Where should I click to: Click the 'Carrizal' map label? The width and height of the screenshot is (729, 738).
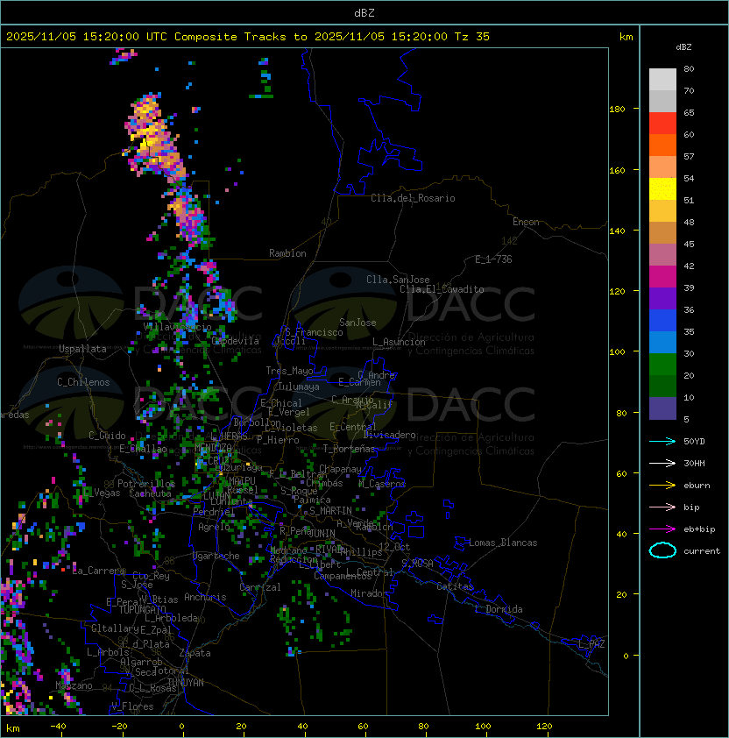tap(260, 587)
